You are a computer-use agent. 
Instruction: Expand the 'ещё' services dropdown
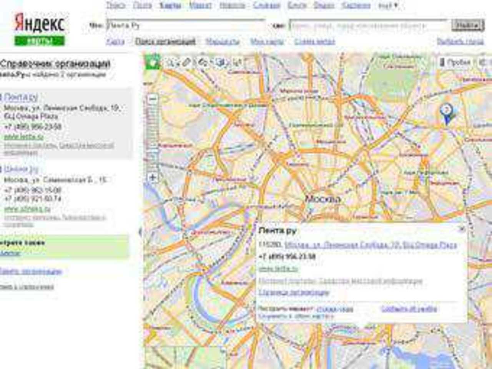[388, 6]
